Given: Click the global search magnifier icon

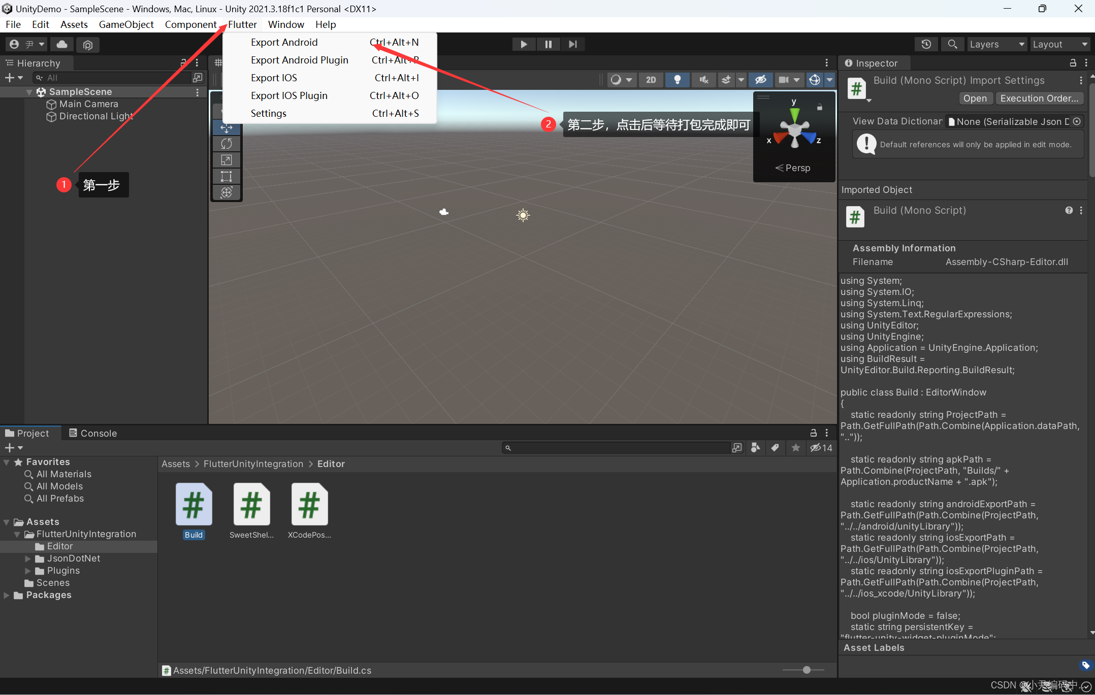Looking at the screenshot, I should [x=952, y=44].
